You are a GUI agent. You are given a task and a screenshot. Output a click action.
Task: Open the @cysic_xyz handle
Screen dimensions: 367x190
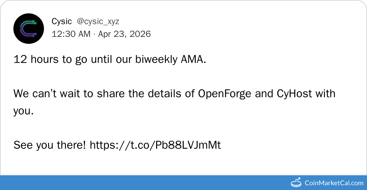click(x=98, y=22)
